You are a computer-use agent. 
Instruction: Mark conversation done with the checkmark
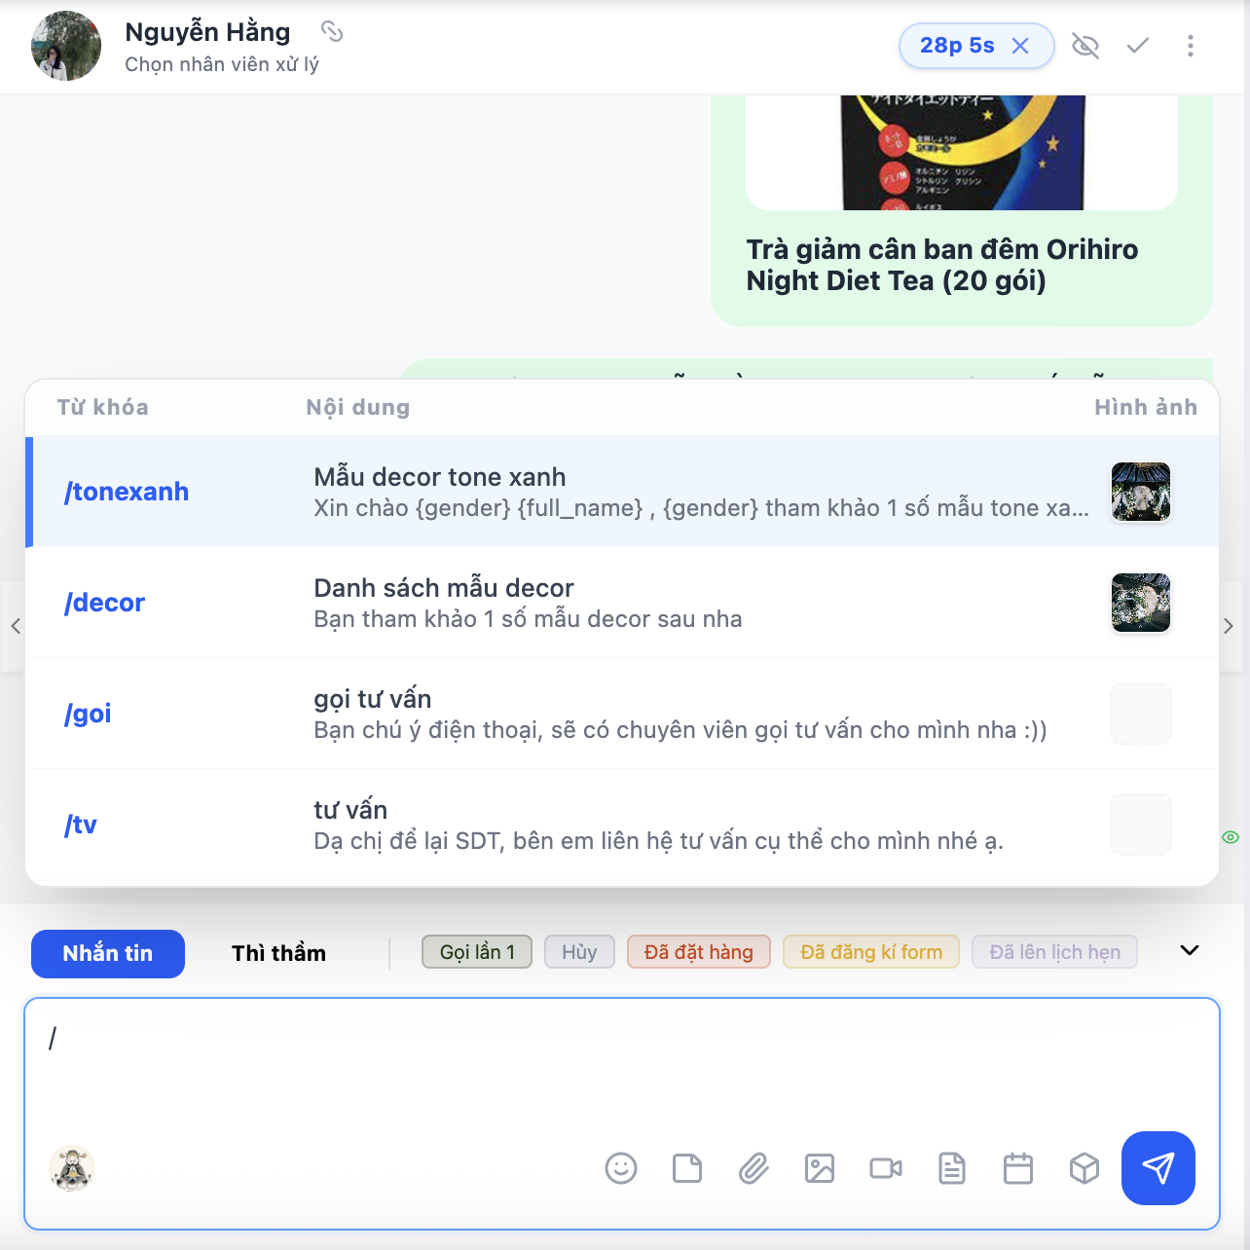1138,46
